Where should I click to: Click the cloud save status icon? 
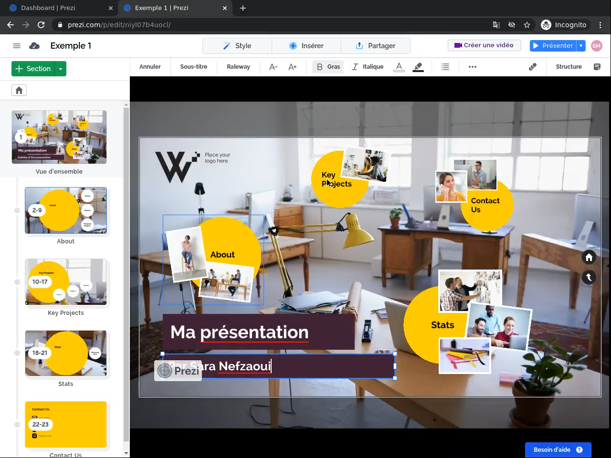(x=34, y=46)
